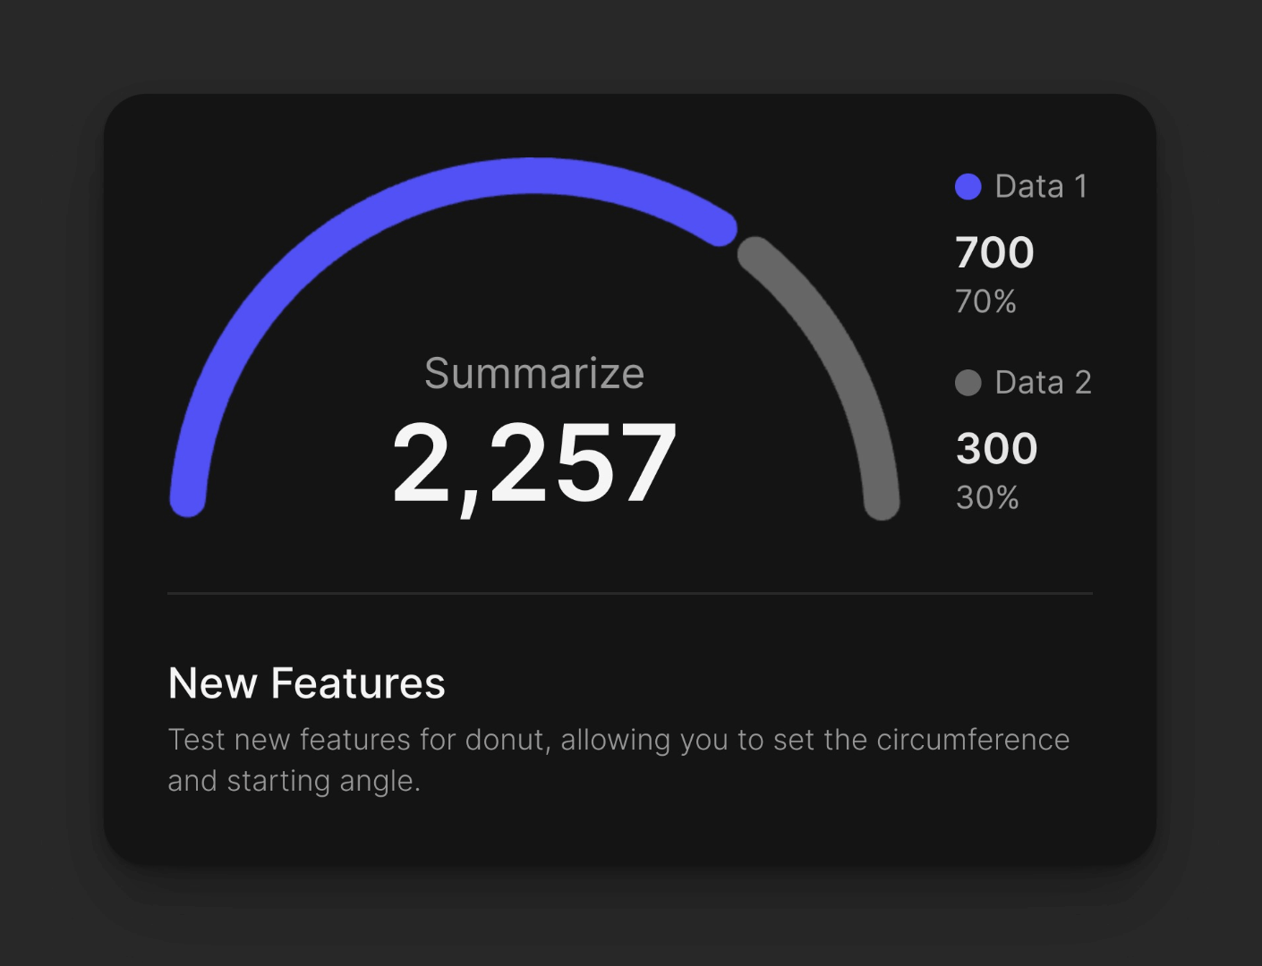The width and height of the screenshot is (1262, 966).
Task: Click the comma in the 2,257 total
Action: [x=468, y=503]
